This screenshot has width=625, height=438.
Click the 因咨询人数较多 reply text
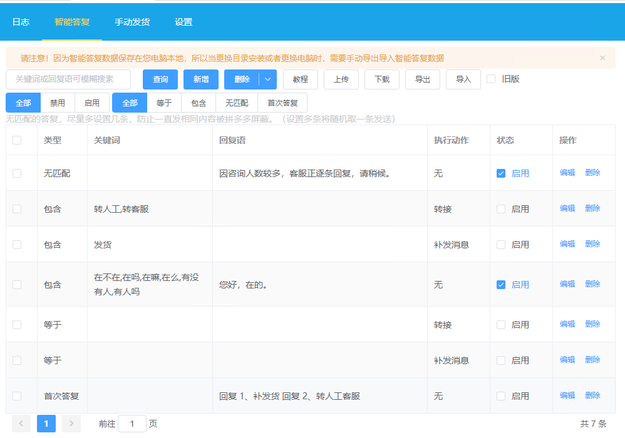(304, 173)
